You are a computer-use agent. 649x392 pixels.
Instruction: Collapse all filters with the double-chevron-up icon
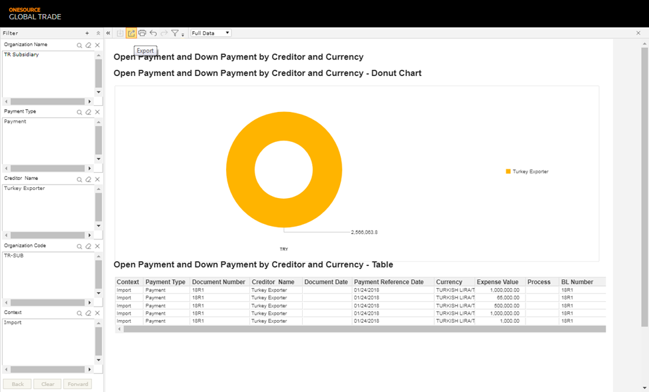pos(98,33)
